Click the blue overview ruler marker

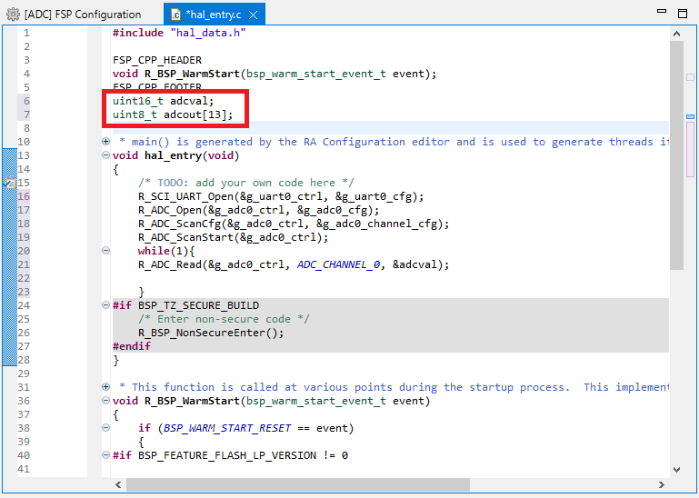point(690,117)
